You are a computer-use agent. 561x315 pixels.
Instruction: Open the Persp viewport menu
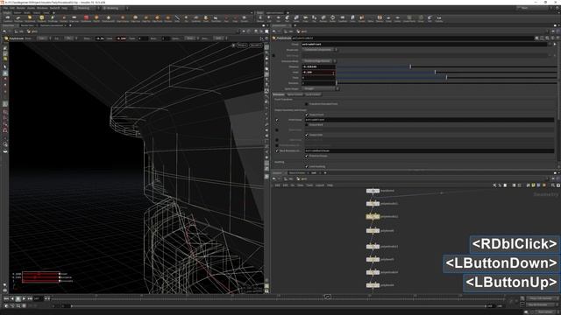pos(242,45)
